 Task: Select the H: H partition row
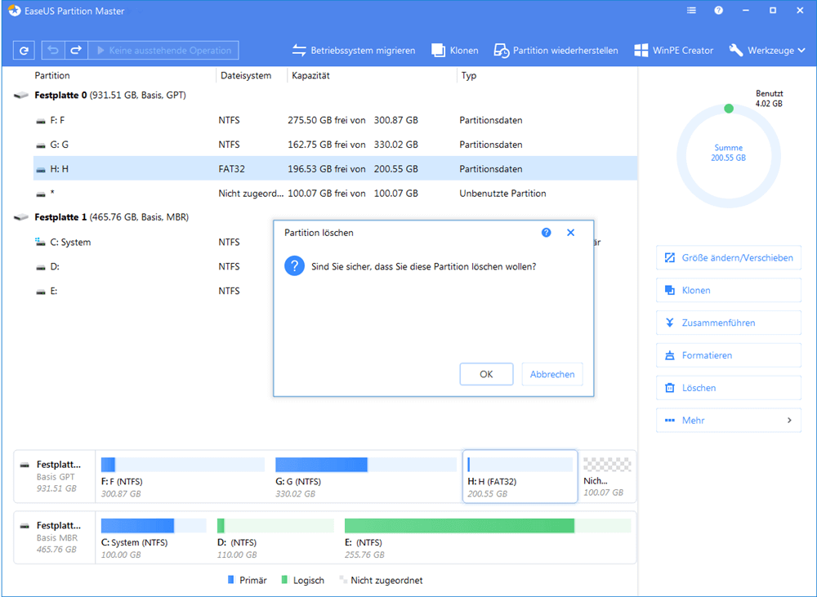[x=335, y=169]
